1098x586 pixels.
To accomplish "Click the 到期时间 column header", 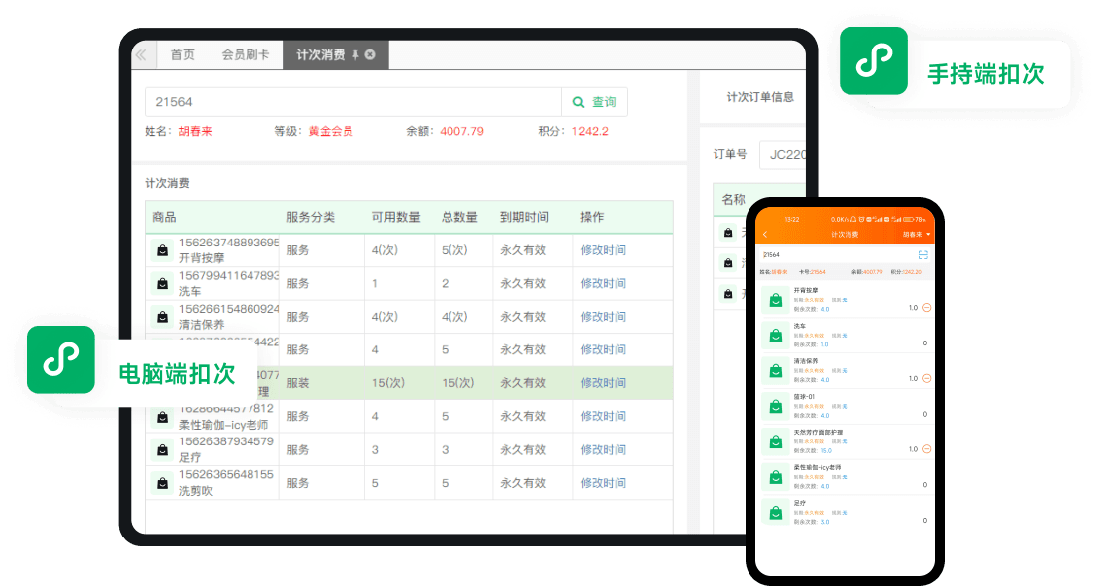I will (524, 217).
